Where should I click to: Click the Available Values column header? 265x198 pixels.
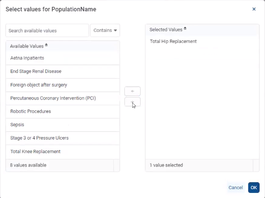pyautogui.click(x=63, y=46)
